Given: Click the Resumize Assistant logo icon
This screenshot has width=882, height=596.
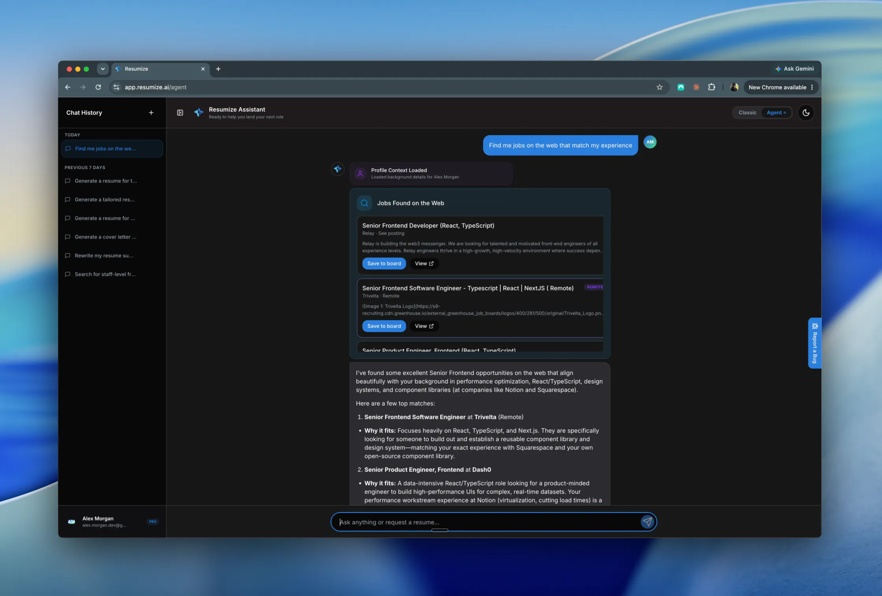Looking at the screenshot, I should (x=199, y=113).
